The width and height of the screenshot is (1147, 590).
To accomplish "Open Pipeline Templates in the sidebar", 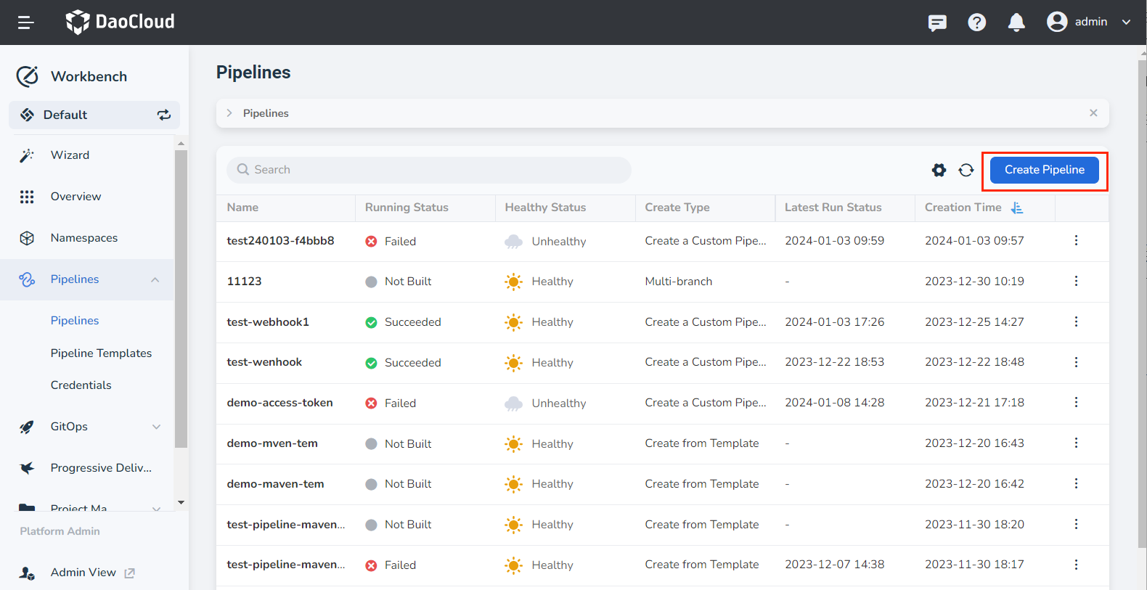I will click(101, 353).
